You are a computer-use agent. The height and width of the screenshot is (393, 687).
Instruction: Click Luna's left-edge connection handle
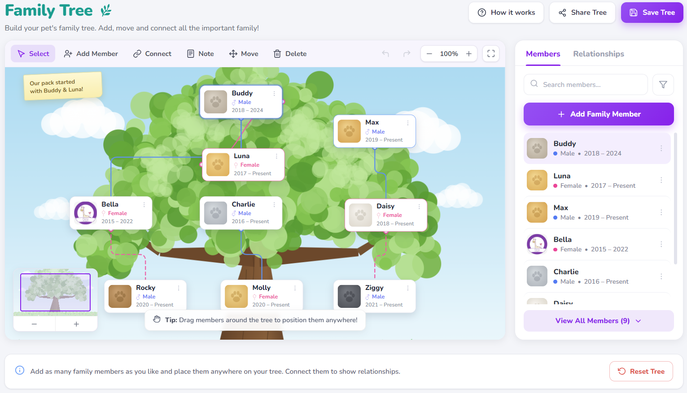tap(201, 164)
